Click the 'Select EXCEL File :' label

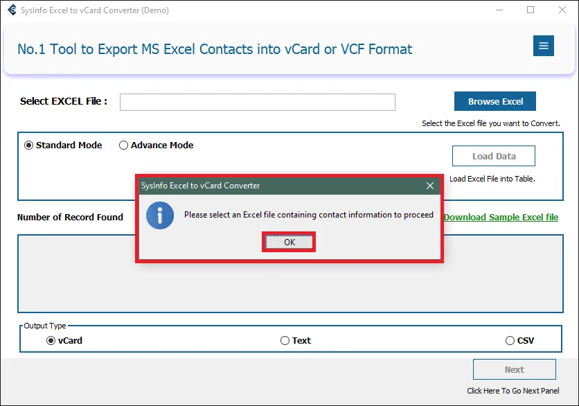(64, 101)
